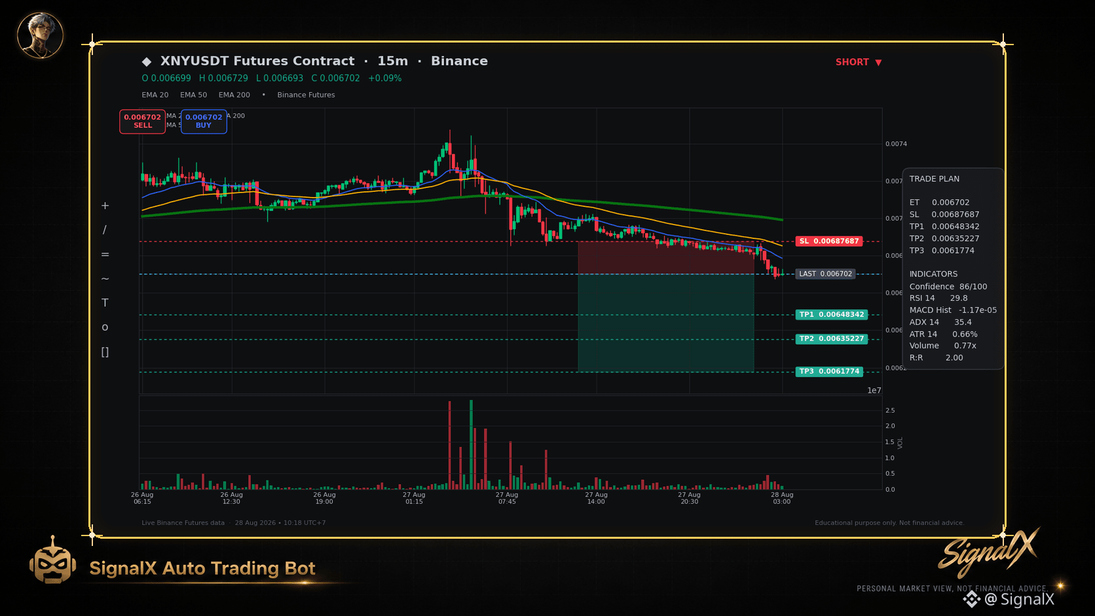
Task: Click the TP3 0.0061774 price tag
Action: pos(828,371)
